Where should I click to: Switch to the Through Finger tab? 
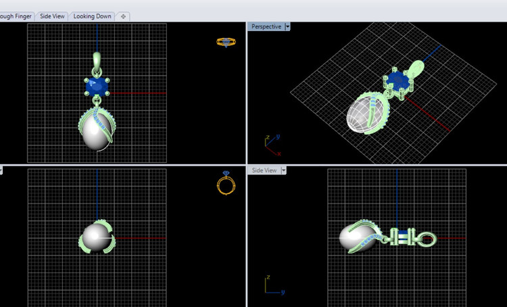click(x=16, y=16)
